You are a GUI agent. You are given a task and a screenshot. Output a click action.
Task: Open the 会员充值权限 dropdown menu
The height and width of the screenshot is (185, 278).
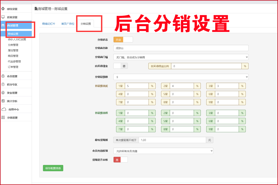(163, 150)
